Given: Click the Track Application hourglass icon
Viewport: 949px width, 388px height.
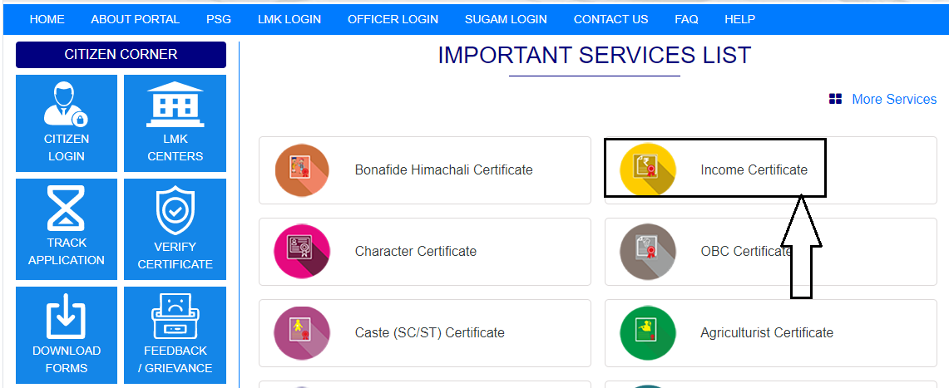Looking at the screenshot, I should click(66, 207).
